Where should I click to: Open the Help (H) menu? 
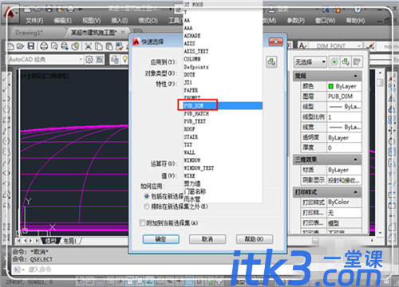coord(355,21)
